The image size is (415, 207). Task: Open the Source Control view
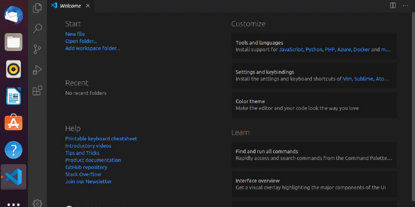click(x=37, y=49)
